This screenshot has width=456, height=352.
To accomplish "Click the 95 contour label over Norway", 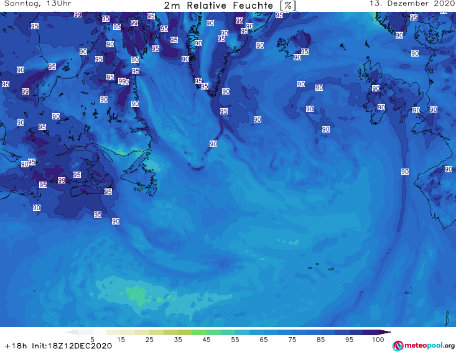I will click(414, 17).
